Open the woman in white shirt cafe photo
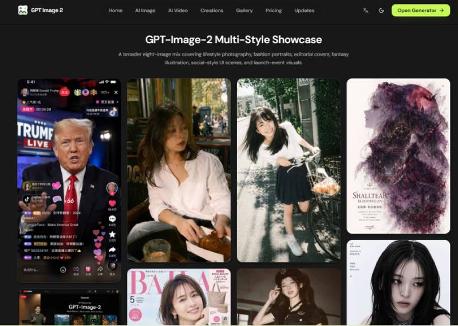The width and height of the screenshot is (458, 326). [x=179, y=170]
